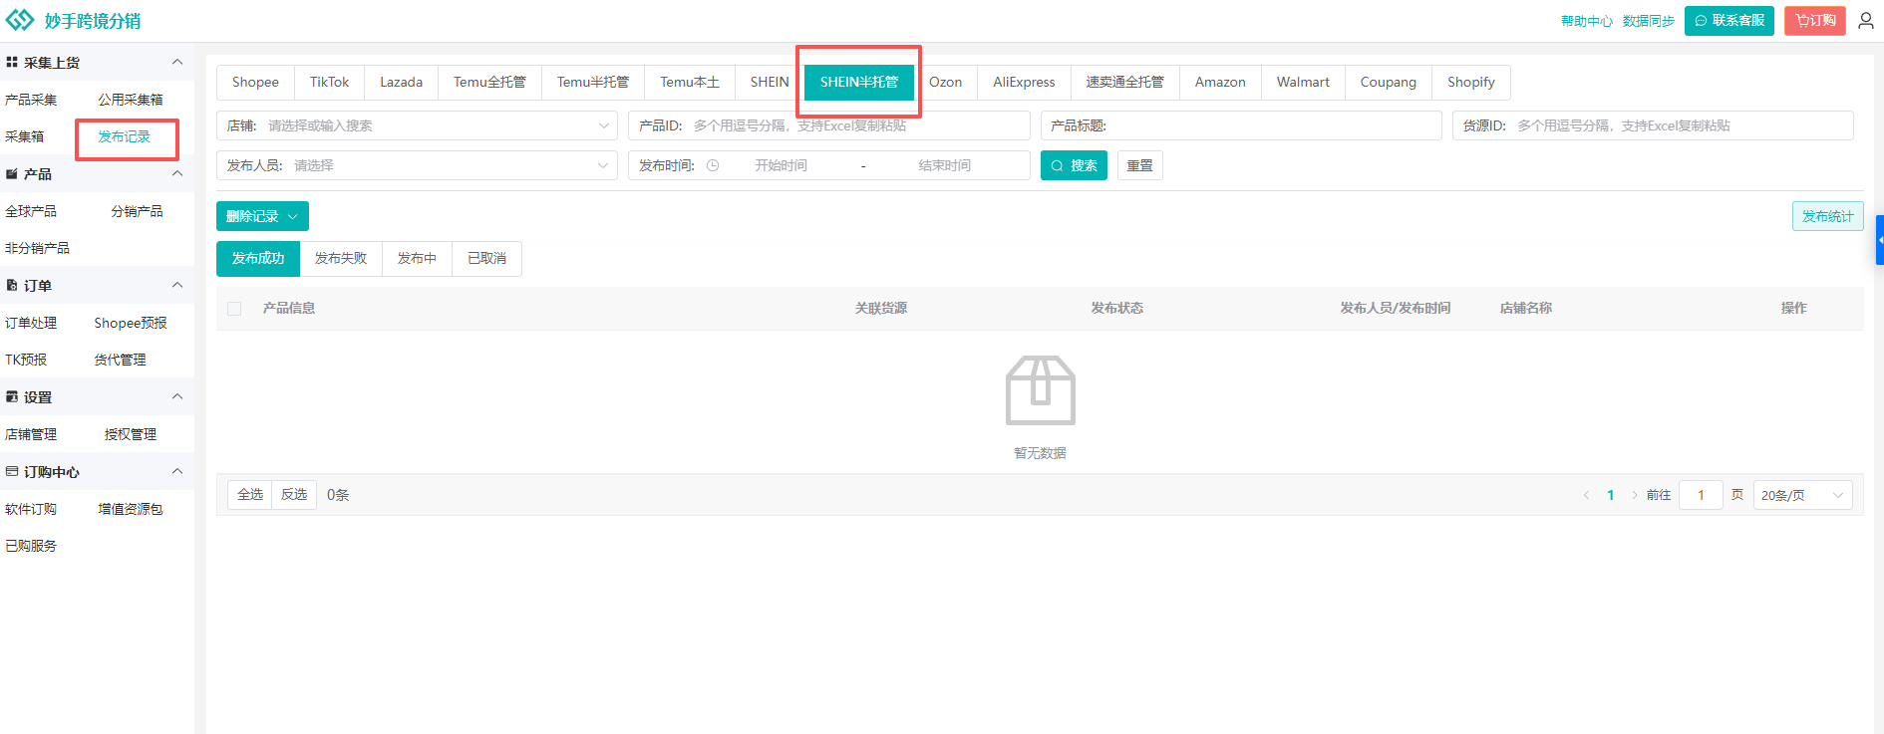
Task: Select the SHEIN半托管 tab
Action: coord(859,82)
